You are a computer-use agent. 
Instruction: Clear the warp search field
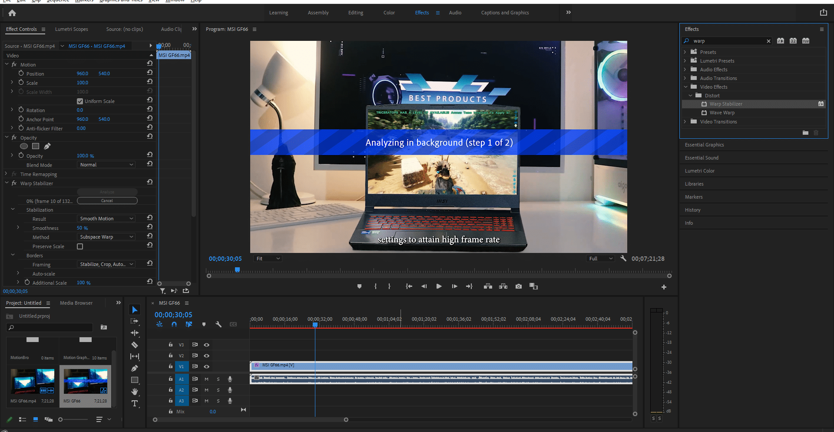coord(768,41)
